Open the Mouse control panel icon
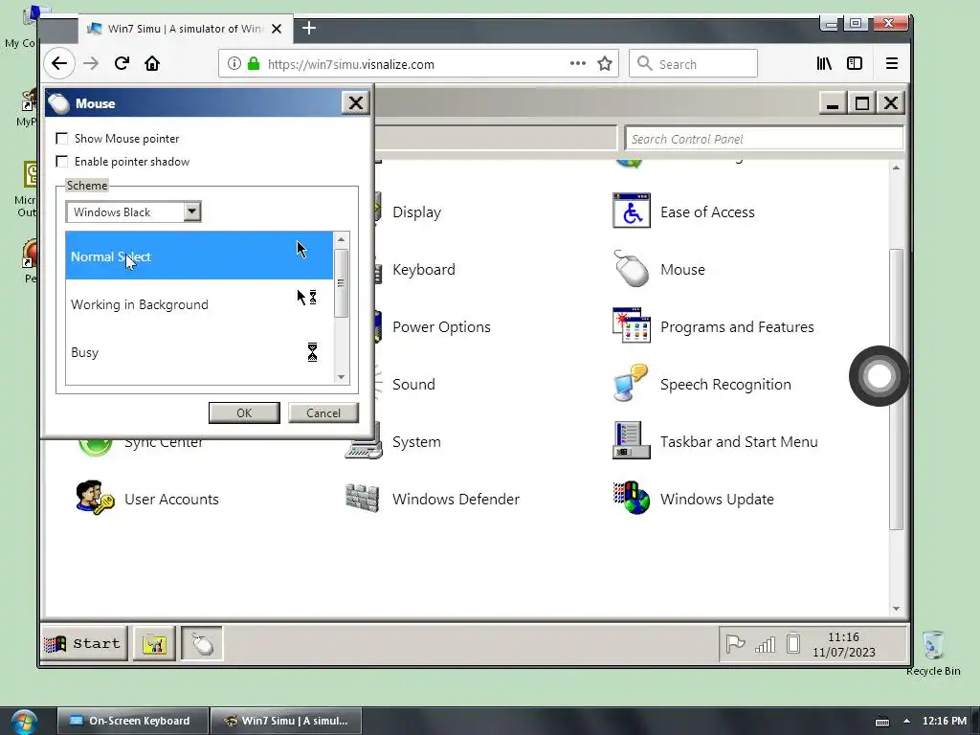980x735 pixels. pyautogui.click(x=632, y=269)
